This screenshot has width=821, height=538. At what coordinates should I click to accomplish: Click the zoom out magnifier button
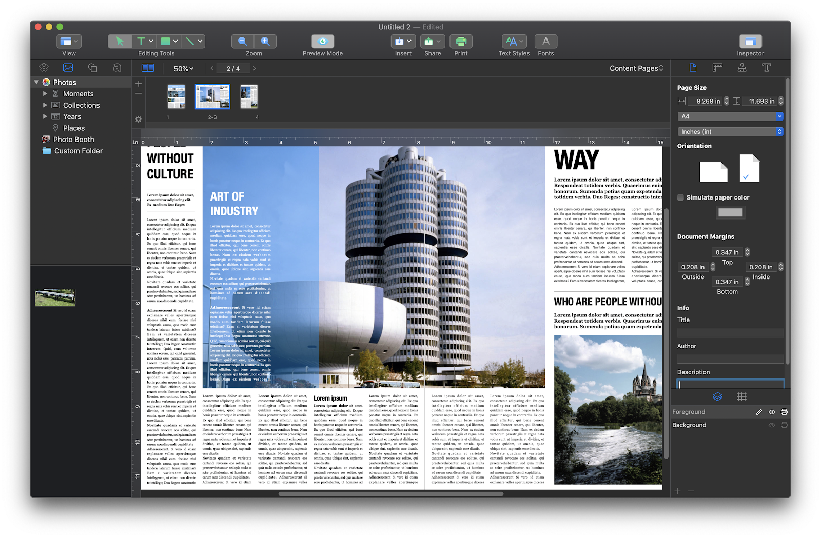point(243,41)
